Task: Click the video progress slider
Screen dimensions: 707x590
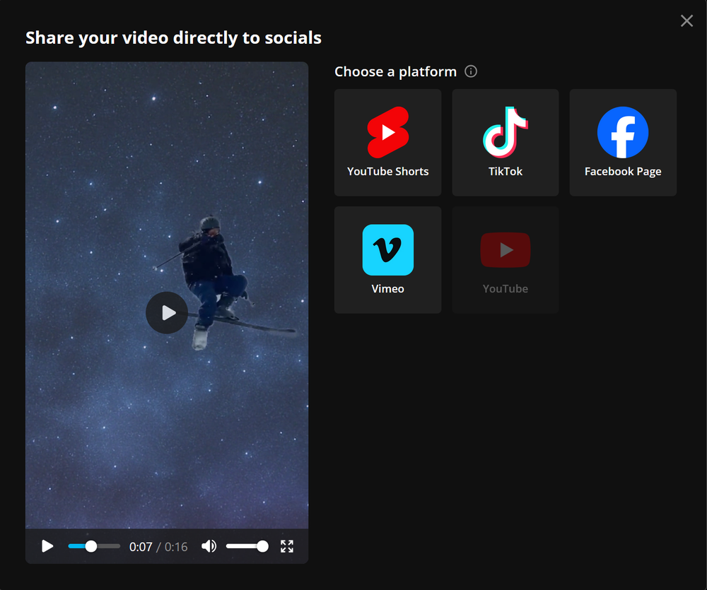Action: (94, 545)
